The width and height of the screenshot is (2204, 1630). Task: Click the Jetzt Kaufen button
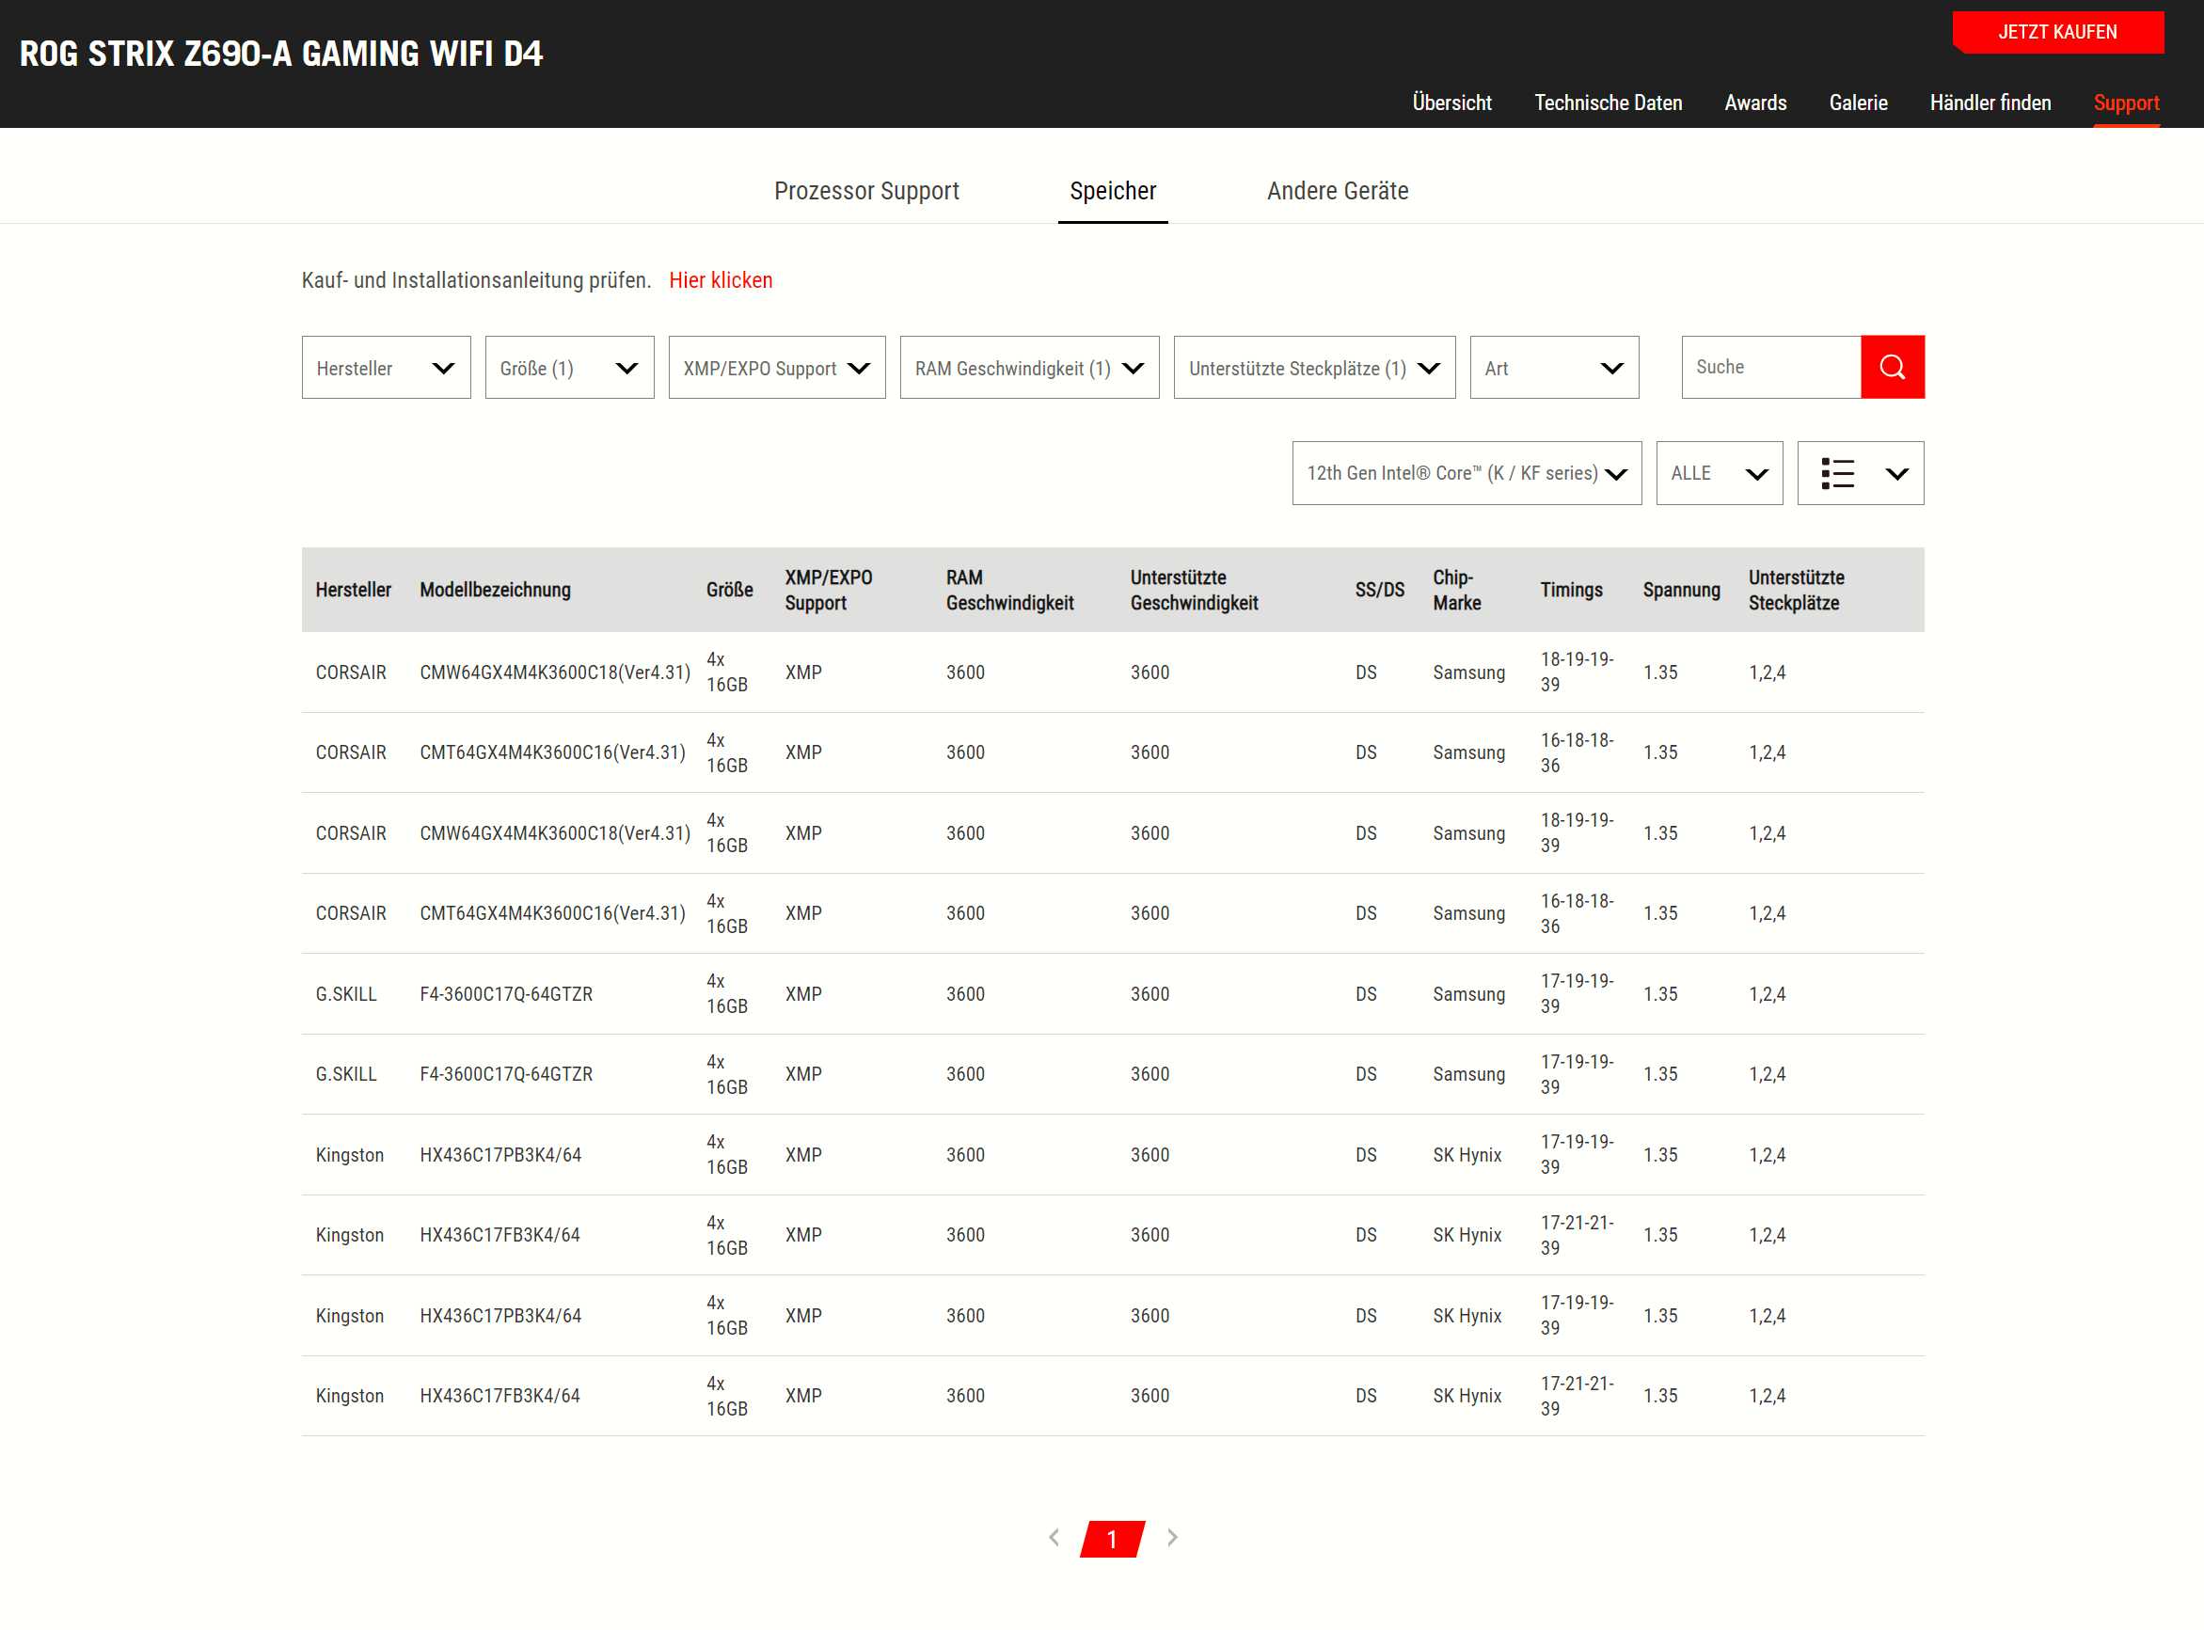click(x=2057, y=33)
